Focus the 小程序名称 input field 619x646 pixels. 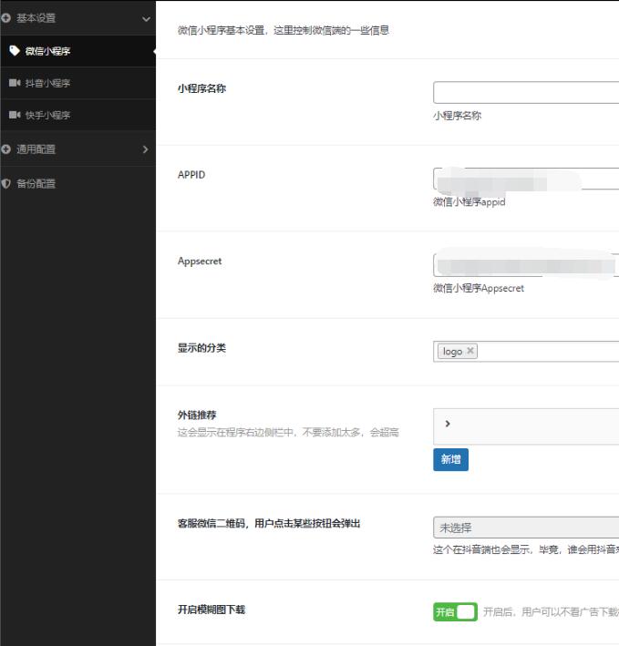click(x=526, y=92)
